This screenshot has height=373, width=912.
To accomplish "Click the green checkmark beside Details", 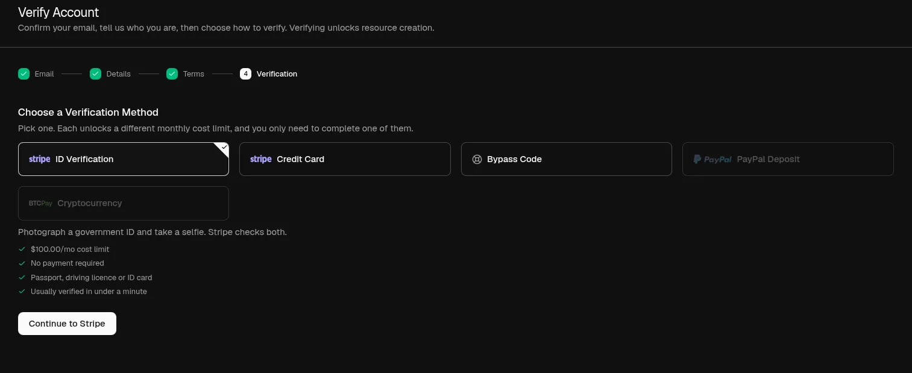I will tap(95, 74).
